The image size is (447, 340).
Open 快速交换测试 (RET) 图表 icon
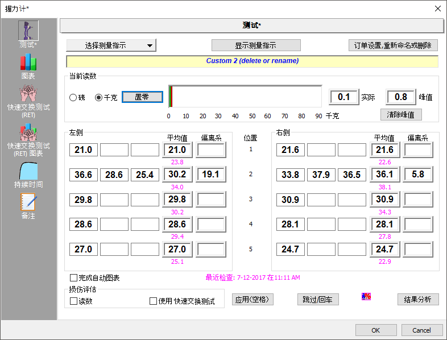point(28,132)
